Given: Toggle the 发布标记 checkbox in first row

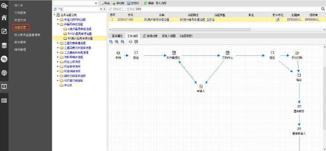Looking at the screenshot, I should point(277,20).
